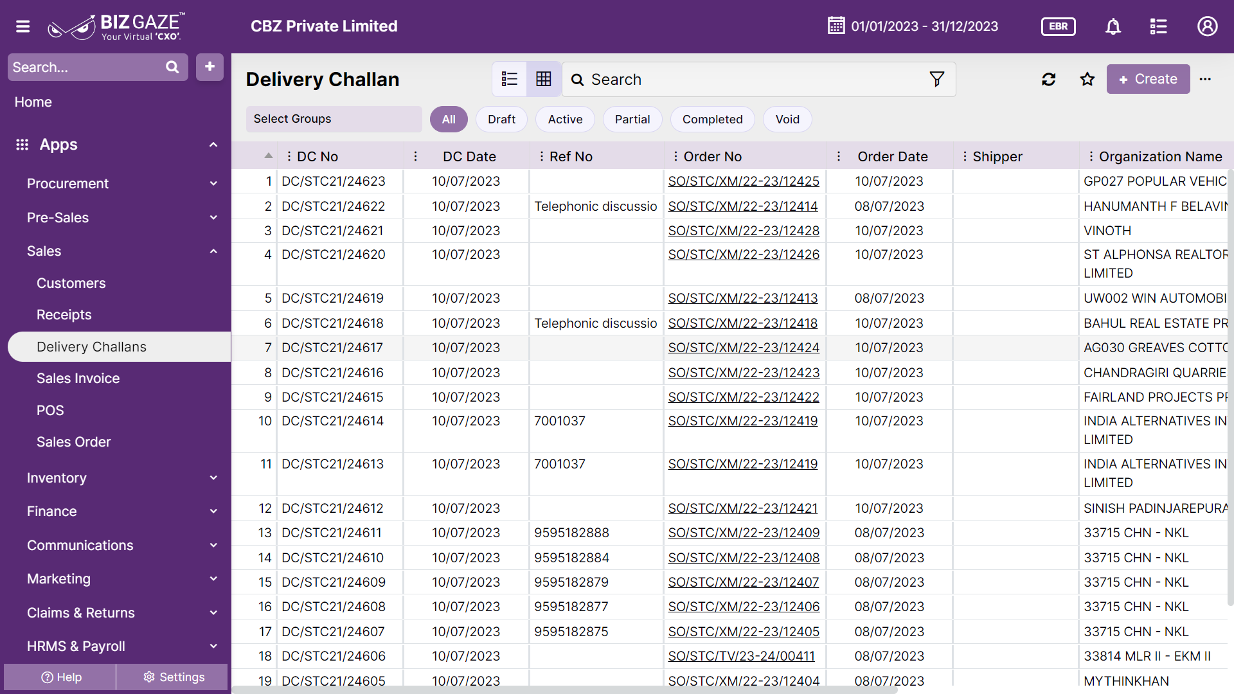Expand the HRMS & Payroll menu
The width and height of the screenshot is (1234, 694).
point(213,646)
